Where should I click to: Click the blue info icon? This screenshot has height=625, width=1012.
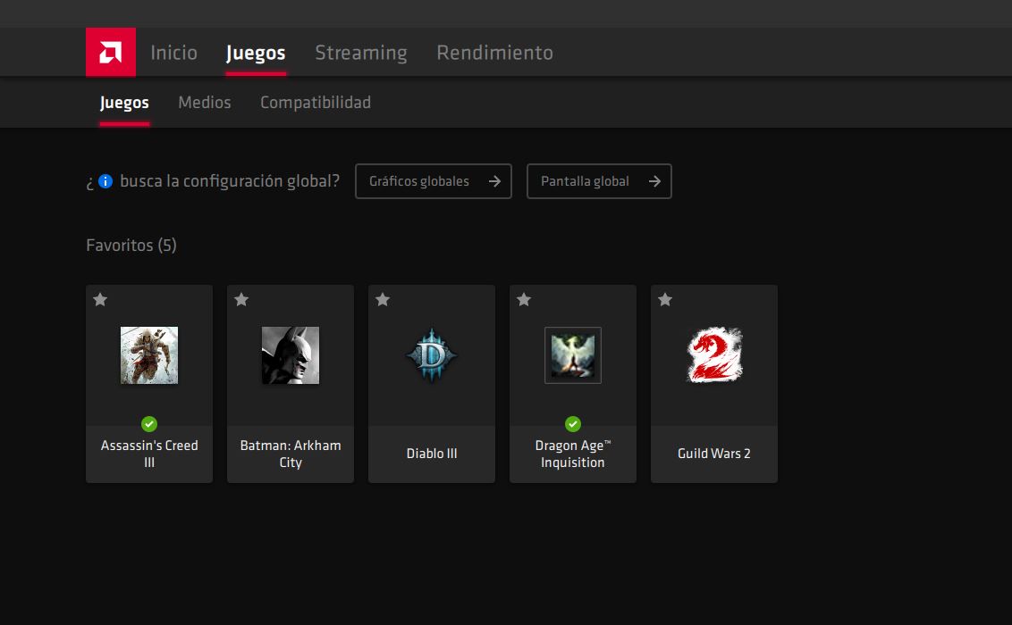tap(105, 181)
